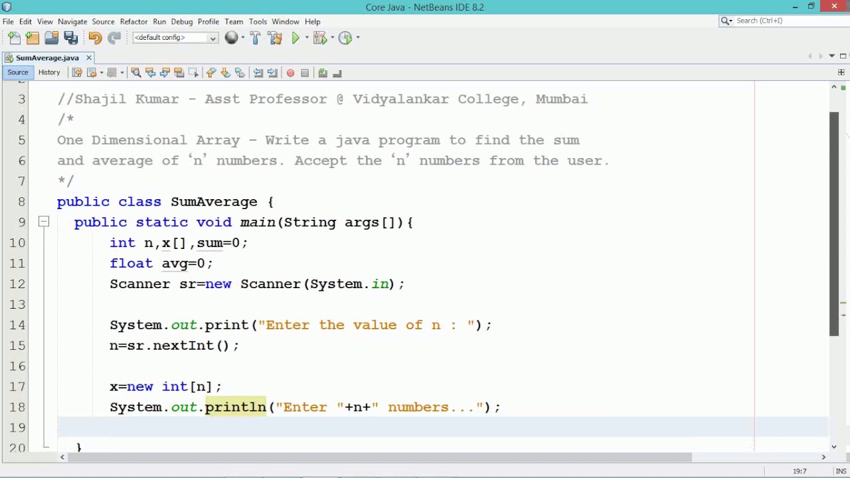Open the Team menu
850x478 pixels.
(234, 21)
